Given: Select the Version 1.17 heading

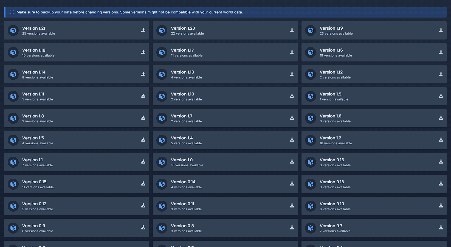Looking at the screenshot, I should click(182, 50).
